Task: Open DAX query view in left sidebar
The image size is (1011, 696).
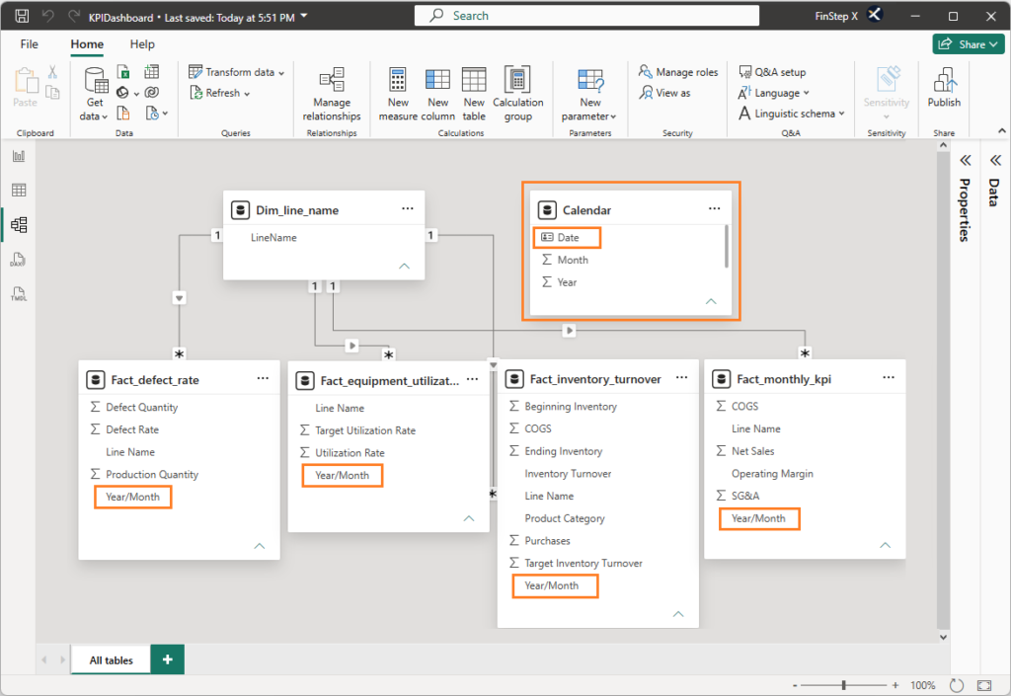Action: tap(18, 260)
